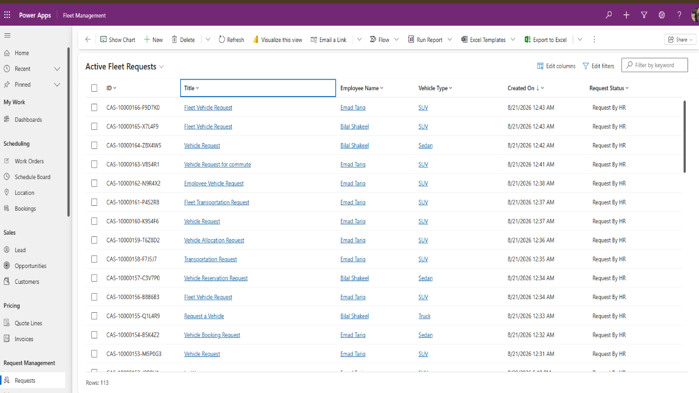
Task: Open Requests in sidebar
Action: 33,380
